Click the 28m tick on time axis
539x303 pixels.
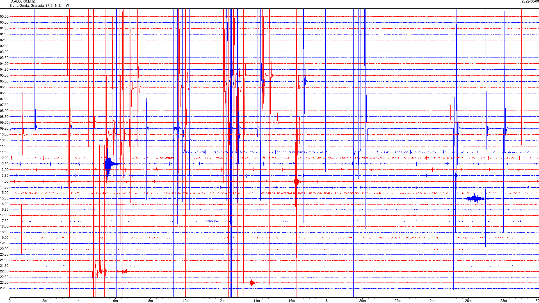[504, 301]
